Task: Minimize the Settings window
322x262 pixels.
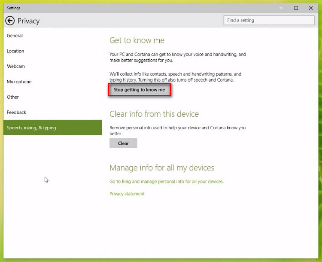Action: pos(281,8)
